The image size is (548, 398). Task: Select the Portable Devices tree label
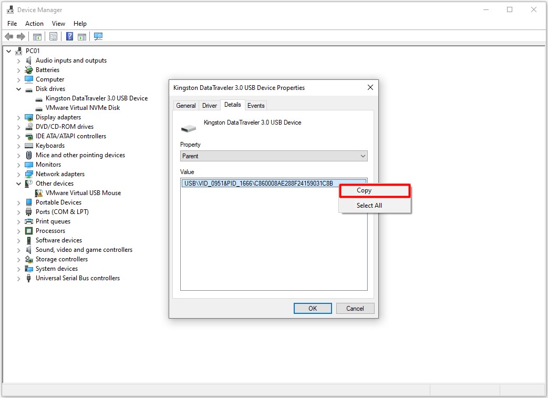[58, 202]
